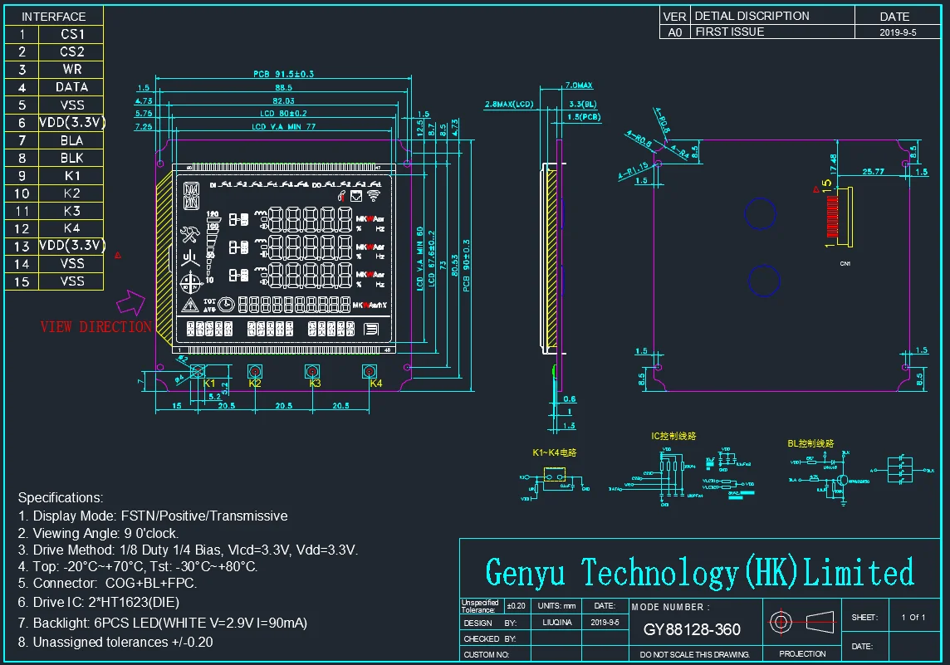
Task: Click the K1 key pad on the PCB
Action: click(x=198, y=370)
